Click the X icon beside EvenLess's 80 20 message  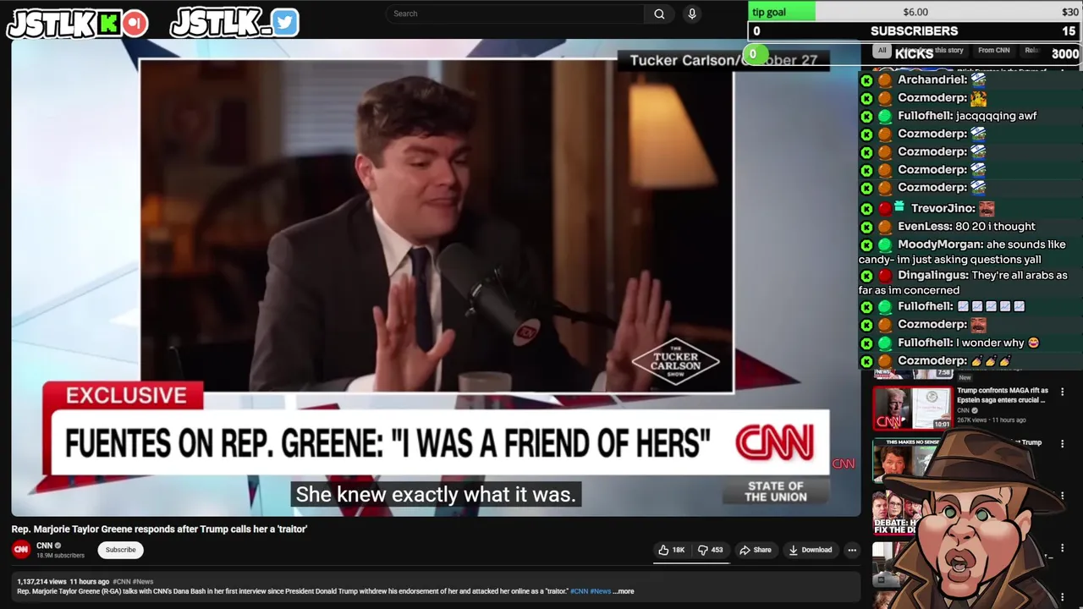[866, 228]
